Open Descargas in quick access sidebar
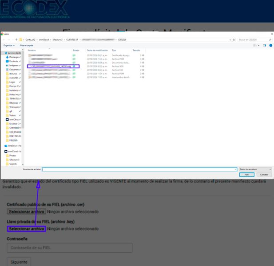The image size is (274, 266). click(x=13, y=57)
